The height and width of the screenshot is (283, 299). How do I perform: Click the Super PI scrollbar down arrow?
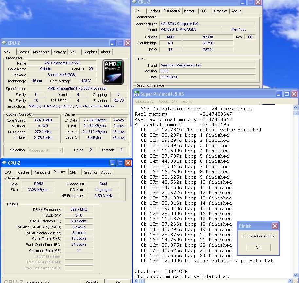296,275
